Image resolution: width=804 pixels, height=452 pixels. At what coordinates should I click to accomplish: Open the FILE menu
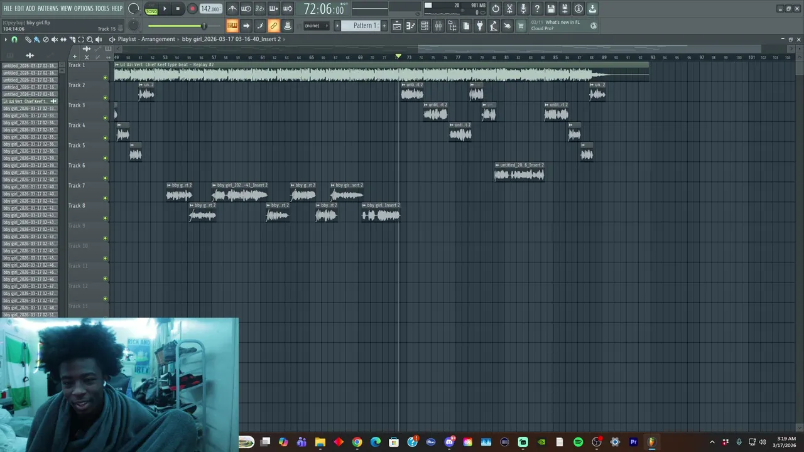[x=8, y=8]
